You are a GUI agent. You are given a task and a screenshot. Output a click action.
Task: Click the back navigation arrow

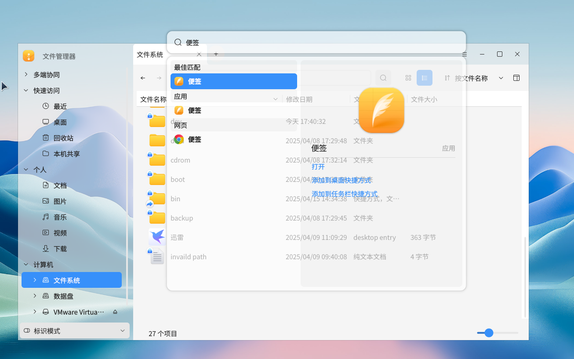click(x=142, y=78)
